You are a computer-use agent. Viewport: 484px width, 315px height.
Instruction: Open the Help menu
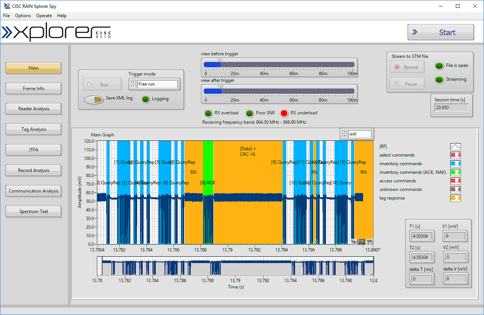click(62, 16)
